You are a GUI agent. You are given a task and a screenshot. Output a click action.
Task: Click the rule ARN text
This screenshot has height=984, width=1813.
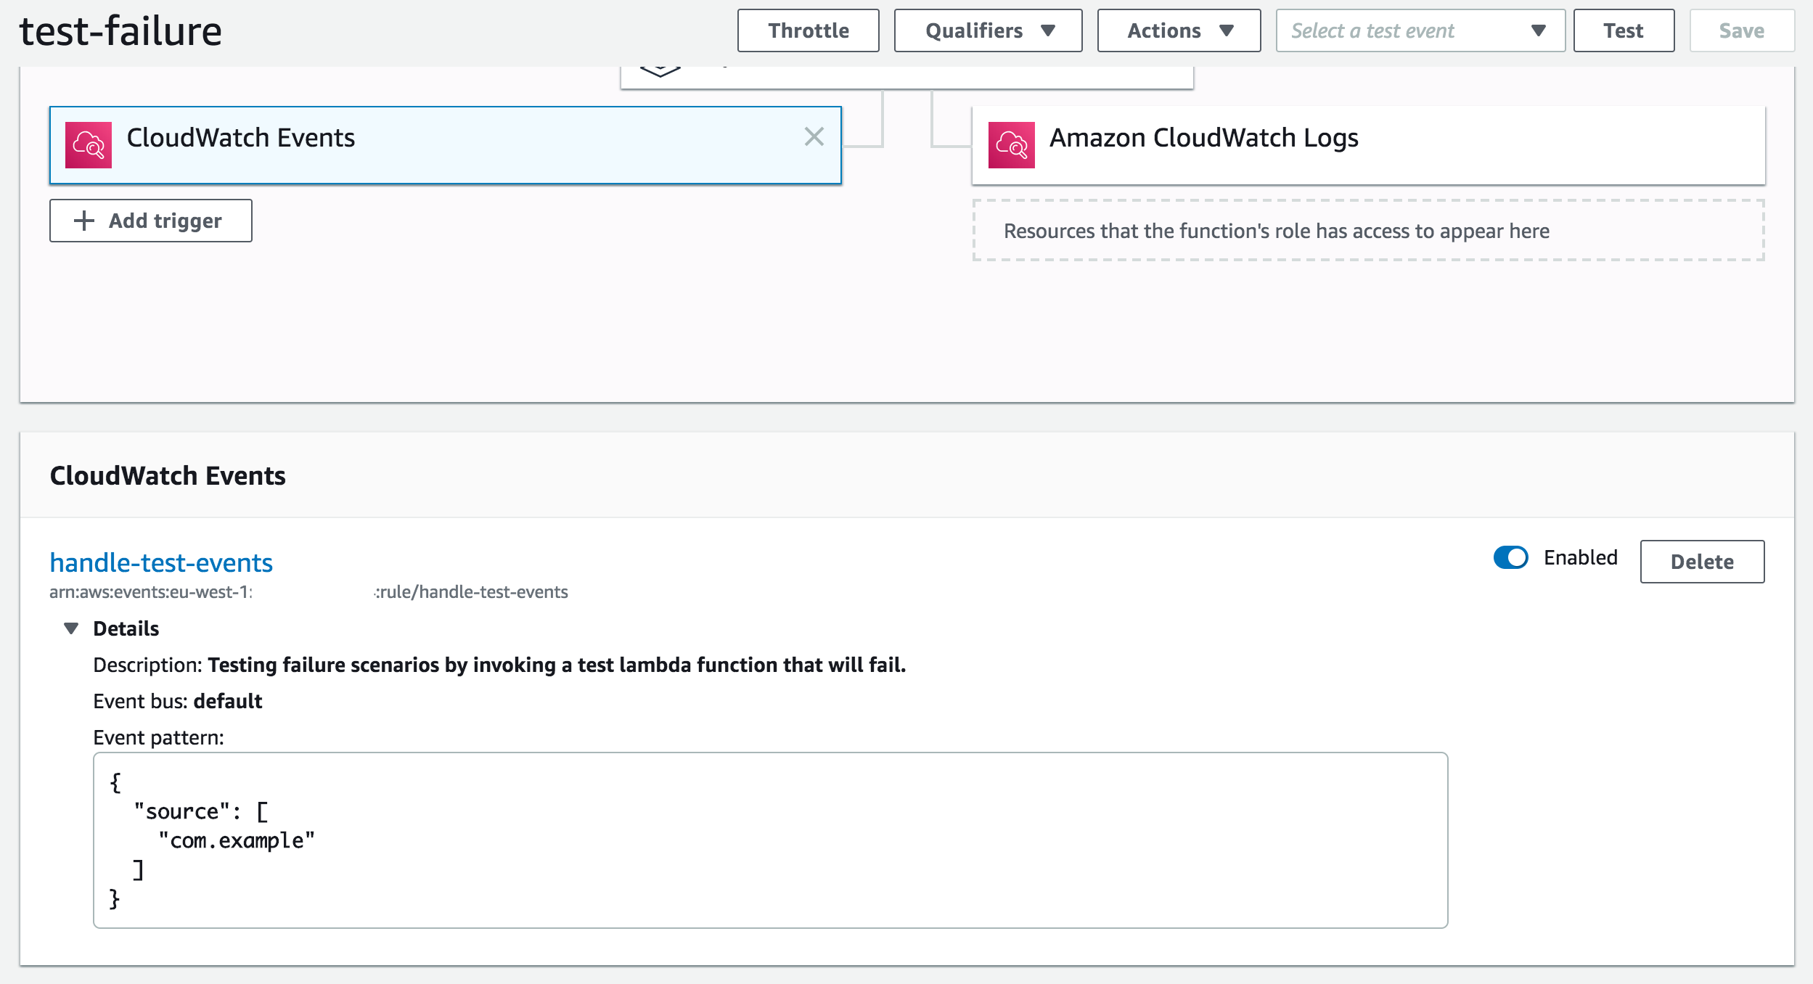coord(308,592)
